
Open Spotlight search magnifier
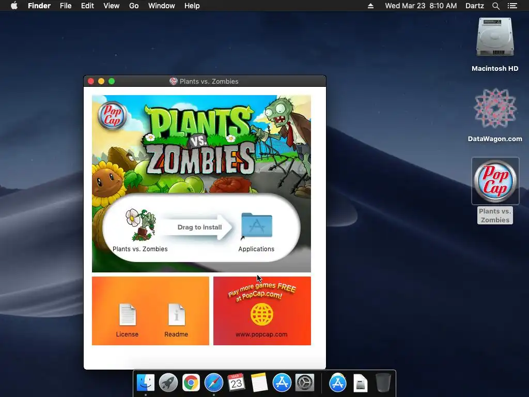click(x=495, y=6)
